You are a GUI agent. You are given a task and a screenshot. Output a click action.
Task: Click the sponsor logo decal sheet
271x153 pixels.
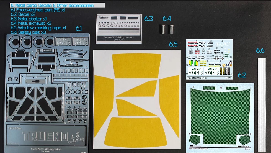tap(209, 59)
